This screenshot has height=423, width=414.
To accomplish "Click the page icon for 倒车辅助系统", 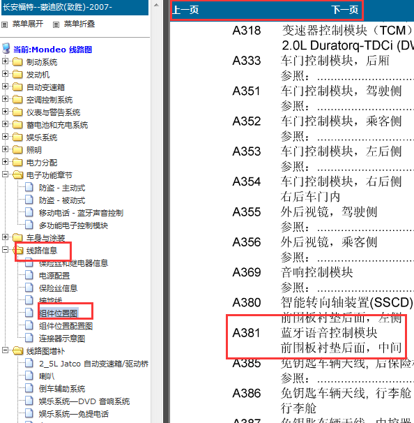I will pyautogui.click(x=29, y=388).
